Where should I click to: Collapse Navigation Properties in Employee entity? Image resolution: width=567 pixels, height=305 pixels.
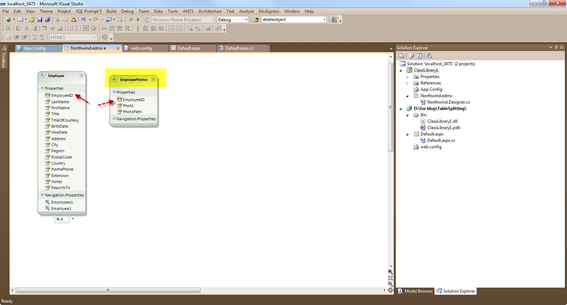coord(42,195)
